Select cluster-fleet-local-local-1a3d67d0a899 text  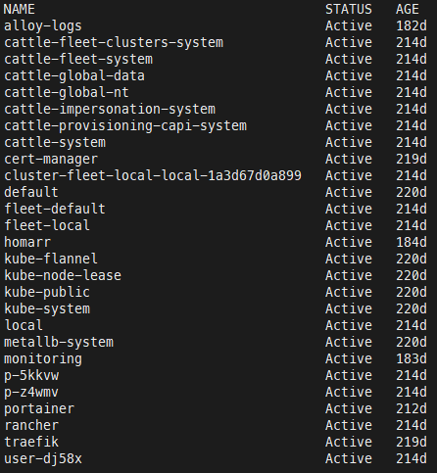153,175
